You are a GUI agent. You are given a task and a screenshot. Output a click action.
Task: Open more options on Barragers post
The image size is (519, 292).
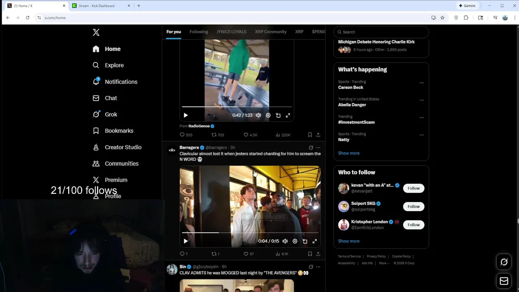(318, 148)
